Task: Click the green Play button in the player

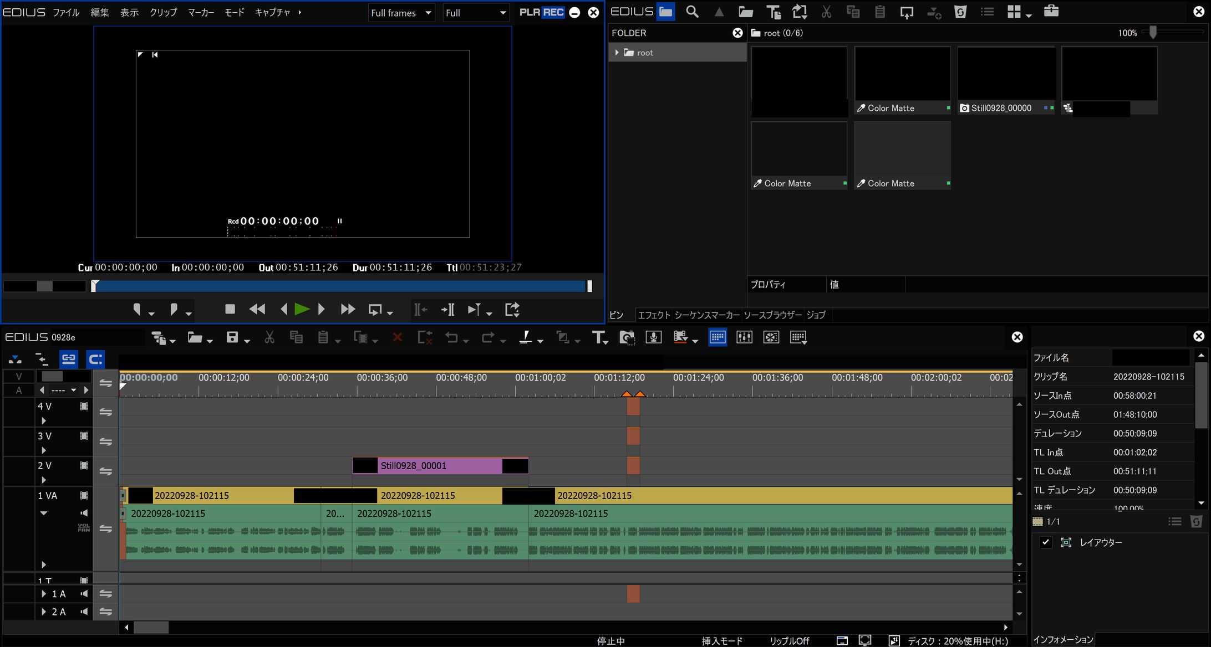Action: coord(302,310)
